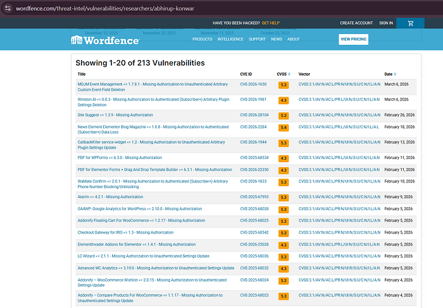Screen dimensions: 443x308
Task: Click the browser URL address field
Action: 105,8
